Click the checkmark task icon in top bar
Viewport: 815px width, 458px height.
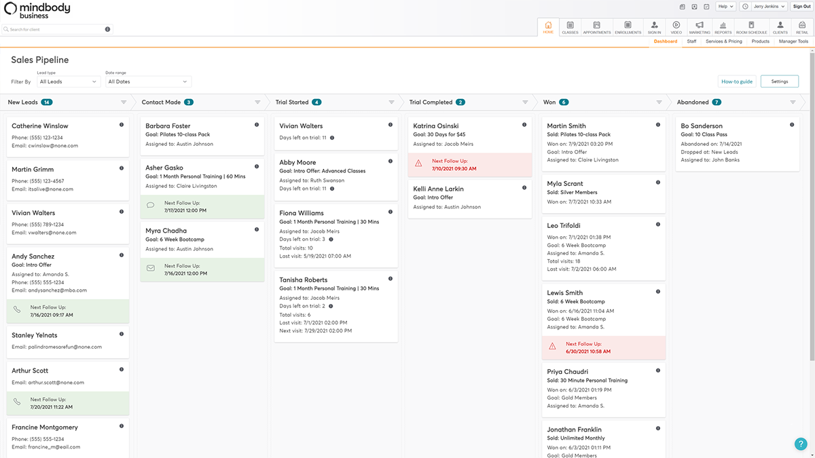[x=706, y=7]
